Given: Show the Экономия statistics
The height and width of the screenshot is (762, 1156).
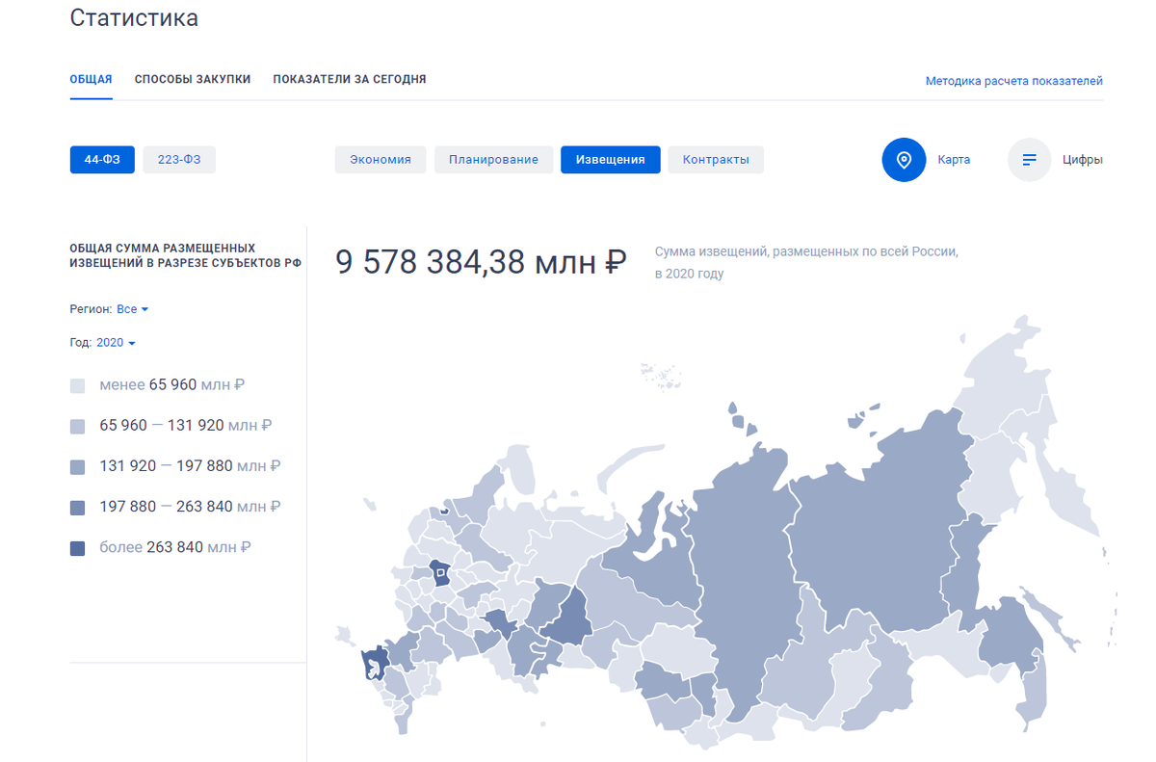Looking at the screenshot, I should point(381,160).
